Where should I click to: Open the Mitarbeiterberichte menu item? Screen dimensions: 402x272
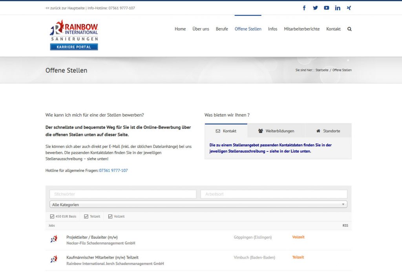302,29
